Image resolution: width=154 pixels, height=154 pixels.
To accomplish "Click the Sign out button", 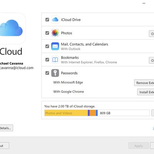I will pos(5,146).
